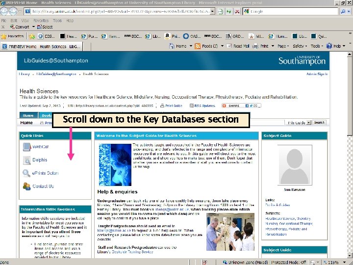Viewport: 353px width, 265px height.
Task: Click the orange Feeds RSS icon
Action: [198, 46]
